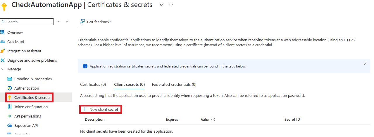Viewport: 374px width, 137px height.
Task: Open the ellipsis more options menu
Action: pyautogui.click(x=171, y=5)
